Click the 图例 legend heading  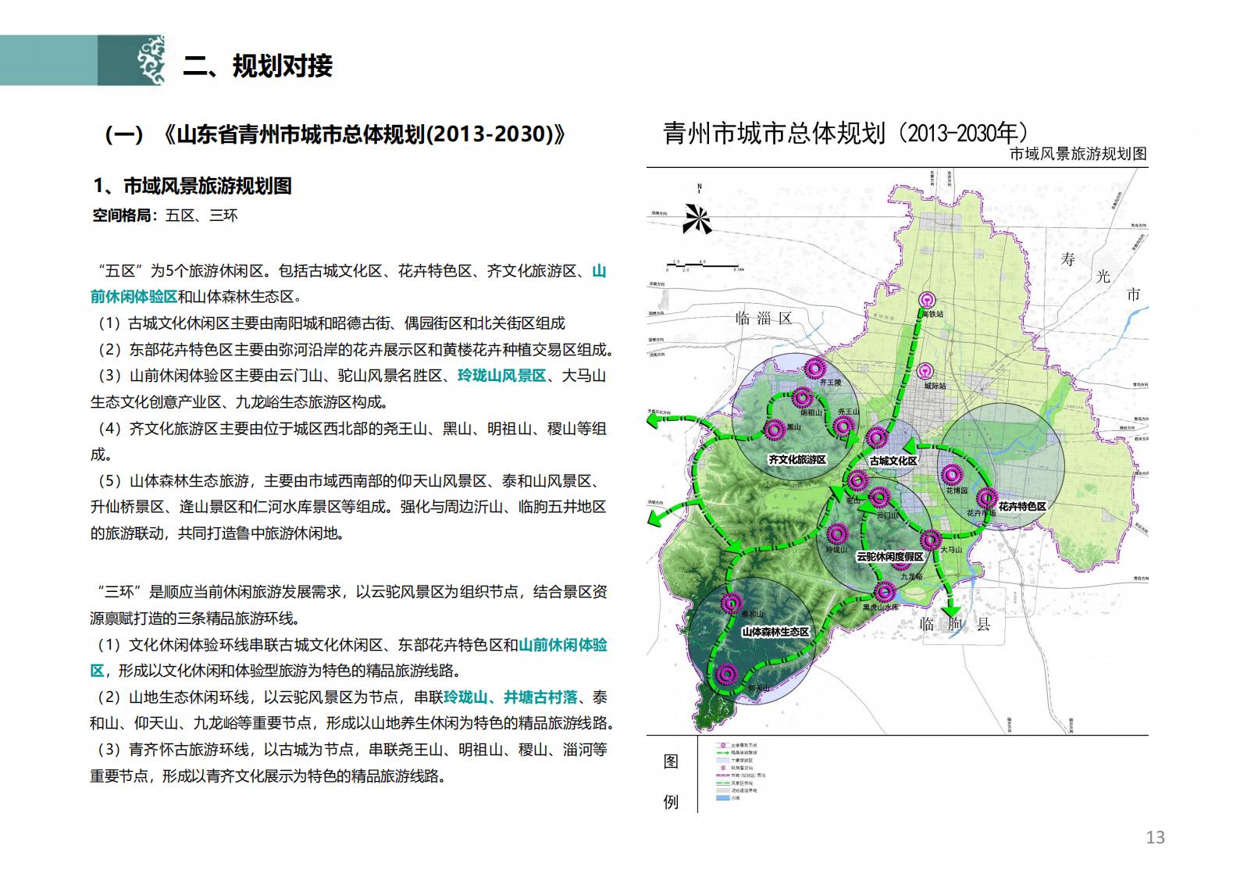(671, 781)
